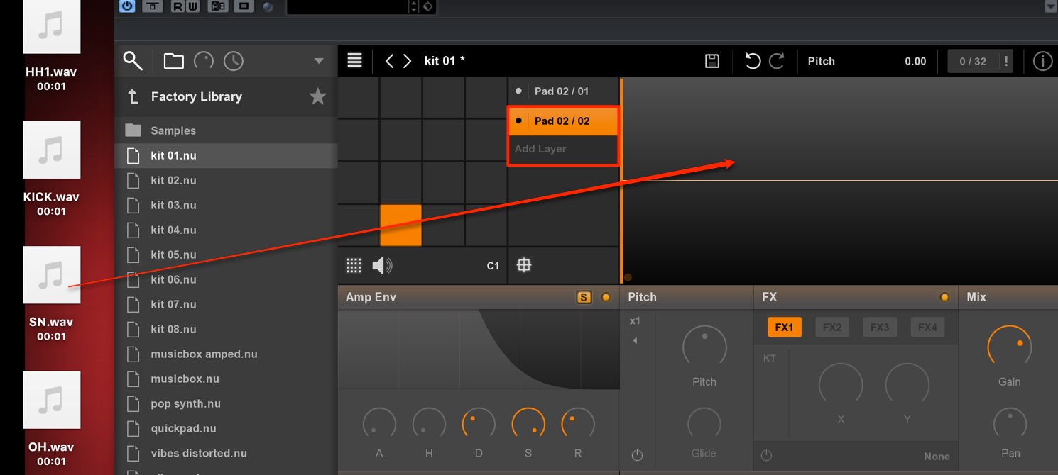This screenshot has width=1058, height=475.
Task: Select the folder browser icon
Action: pyautogui.click(x=173, y=61)
